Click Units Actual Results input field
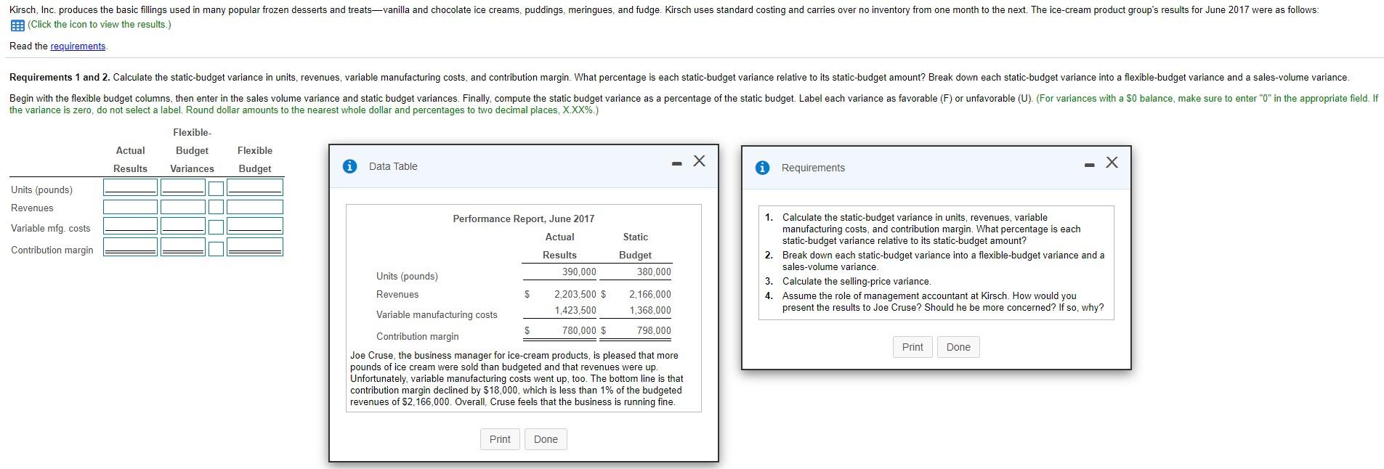1384x469 pixels. point(131,188)
